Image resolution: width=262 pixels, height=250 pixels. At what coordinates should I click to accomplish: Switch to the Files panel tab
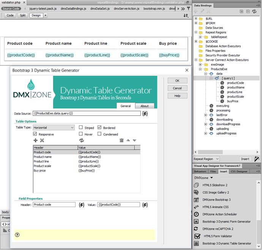(x=213, y=171)
